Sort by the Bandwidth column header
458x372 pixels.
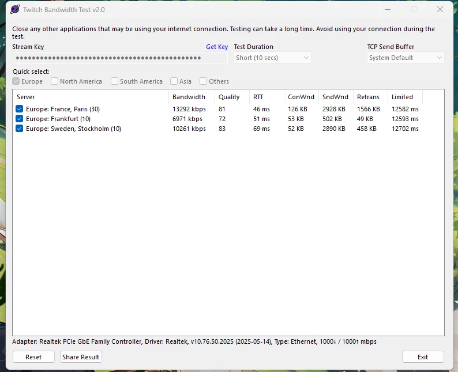(192, 97)
